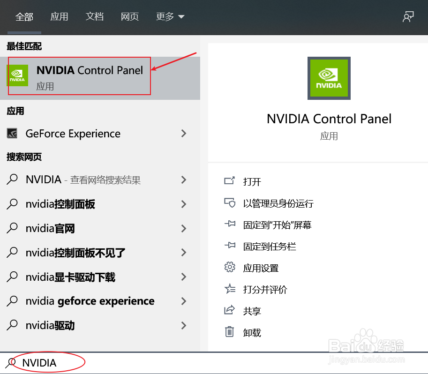Click the 以管理员身份运行 shield icon
The height and width of the screenshot is (374, 428).
[230, 203]
